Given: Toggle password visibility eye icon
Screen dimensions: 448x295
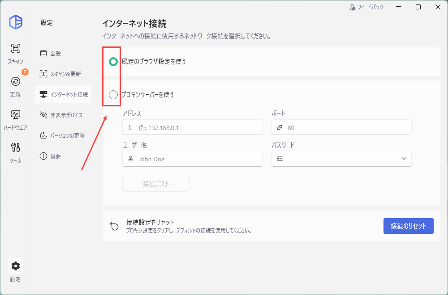Looking at the screenshot, I should coord(404,159).
